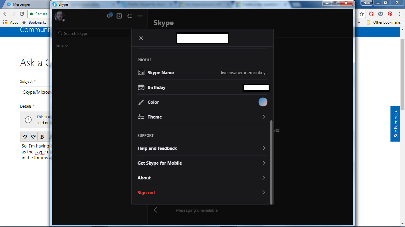Viewport: 405px width, 227px height.
Task: Click the Pinterest extension icon
Action: pos(390,14)
